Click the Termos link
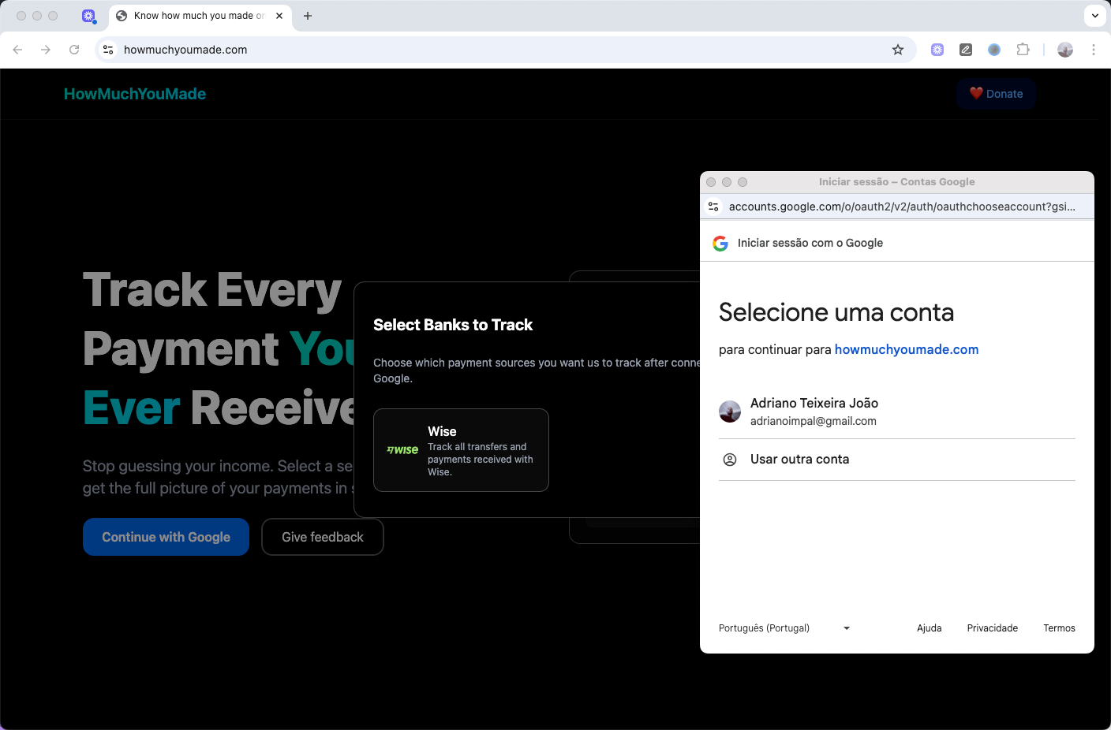This screenshot has height=730, width=1111. coord(1059,628)
